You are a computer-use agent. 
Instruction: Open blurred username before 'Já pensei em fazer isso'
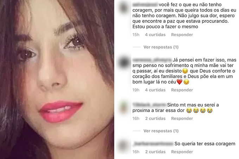point(152,60)
